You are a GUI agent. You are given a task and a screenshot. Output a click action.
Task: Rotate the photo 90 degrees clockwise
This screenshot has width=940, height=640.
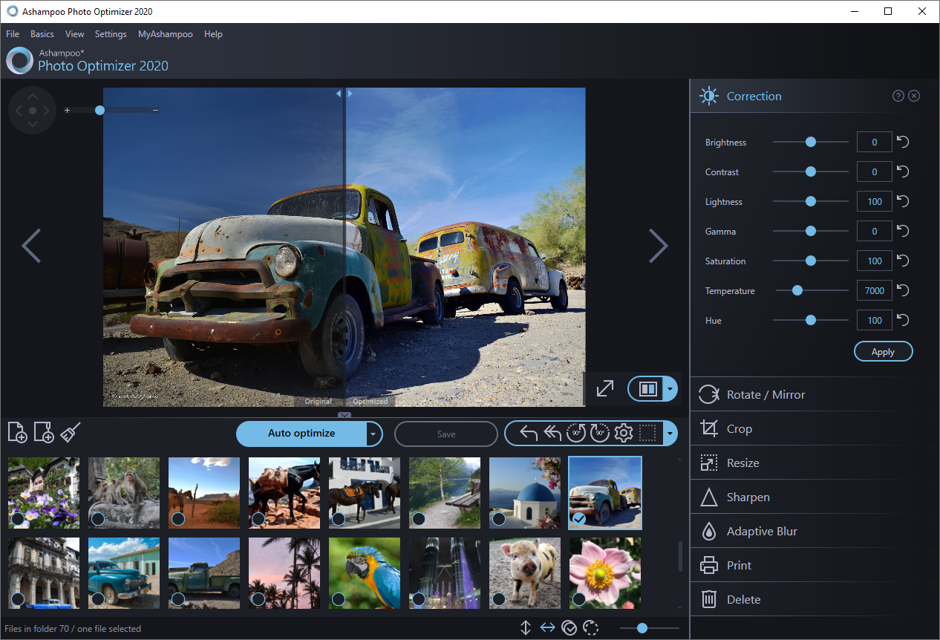(600, 433)
